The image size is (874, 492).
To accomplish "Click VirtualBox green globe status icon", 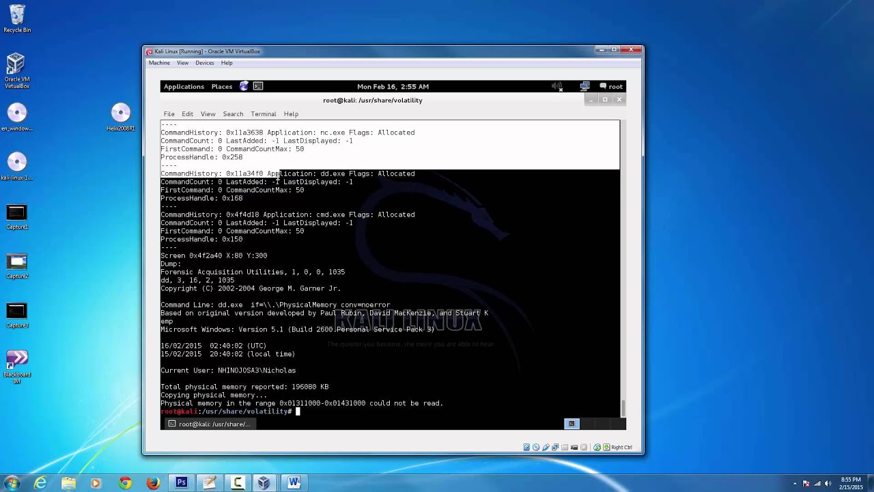I will coord(597,447).
